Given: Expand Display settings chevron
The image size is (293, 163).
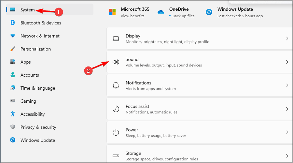Looking at the screenshot, I should tap(287, 38).
